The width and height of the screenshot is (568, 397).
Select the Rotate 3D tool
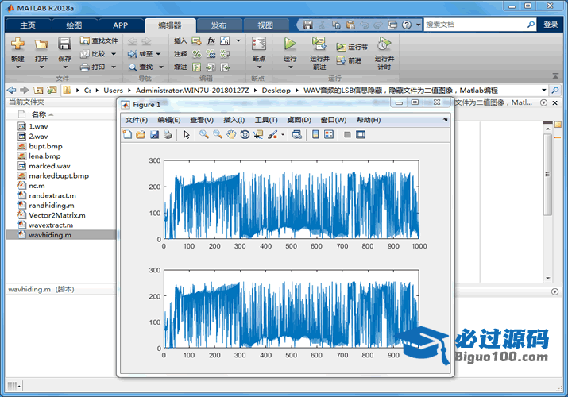click(x=245, y=135)
